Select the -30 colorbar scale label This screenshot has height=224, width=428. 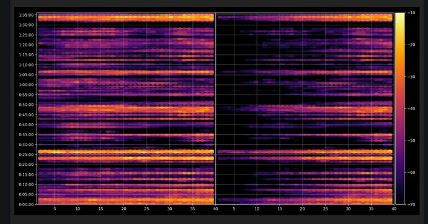(411, 77)
